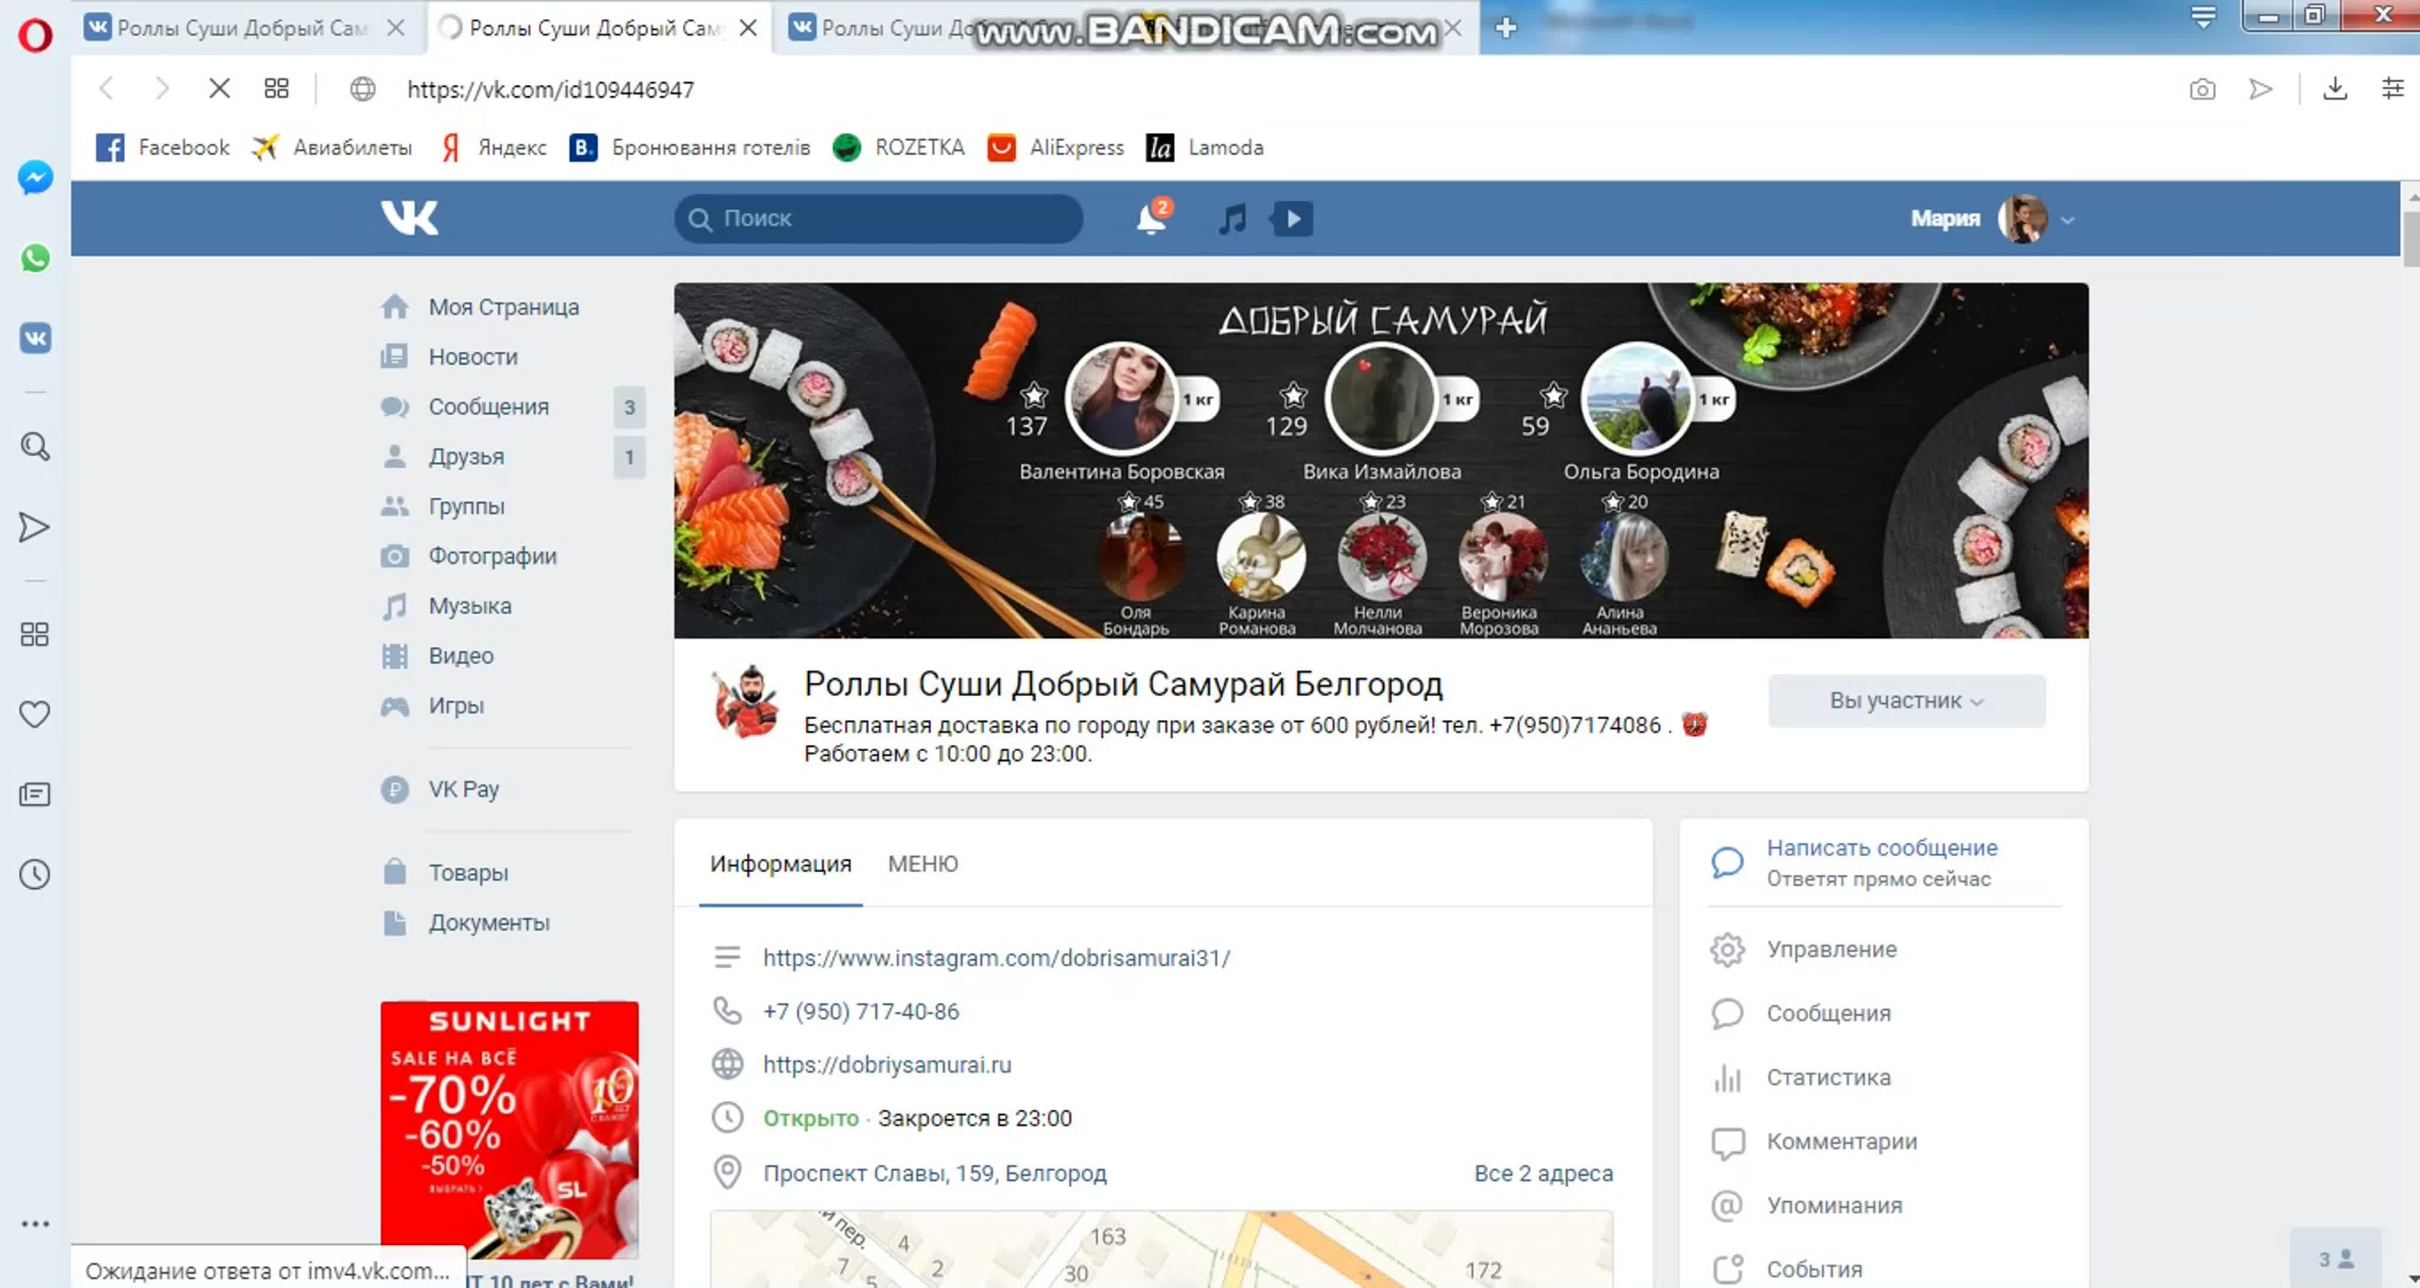Open the dobriysamurai.ru website link
The height and width of the screenshot is (1288, 2420).
[887, 1065]
